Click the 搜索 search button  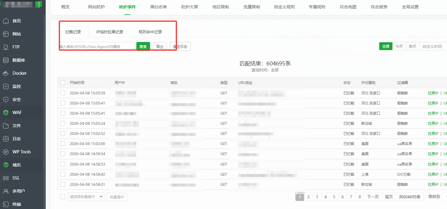(143, 46)
